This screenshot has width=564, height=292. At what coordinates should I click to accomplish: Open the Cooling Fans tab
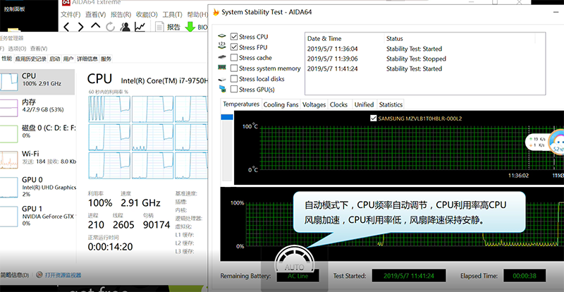(x=281, y=105)
